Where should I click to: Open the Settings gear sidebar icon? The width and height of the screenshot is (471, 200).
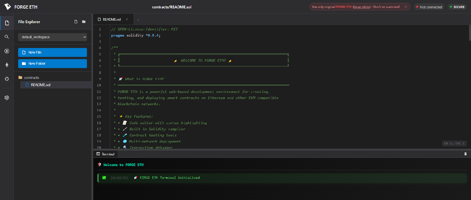(x=7, y=98)
